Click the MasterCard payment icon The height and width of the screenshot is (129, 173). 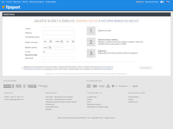point(95,86)
